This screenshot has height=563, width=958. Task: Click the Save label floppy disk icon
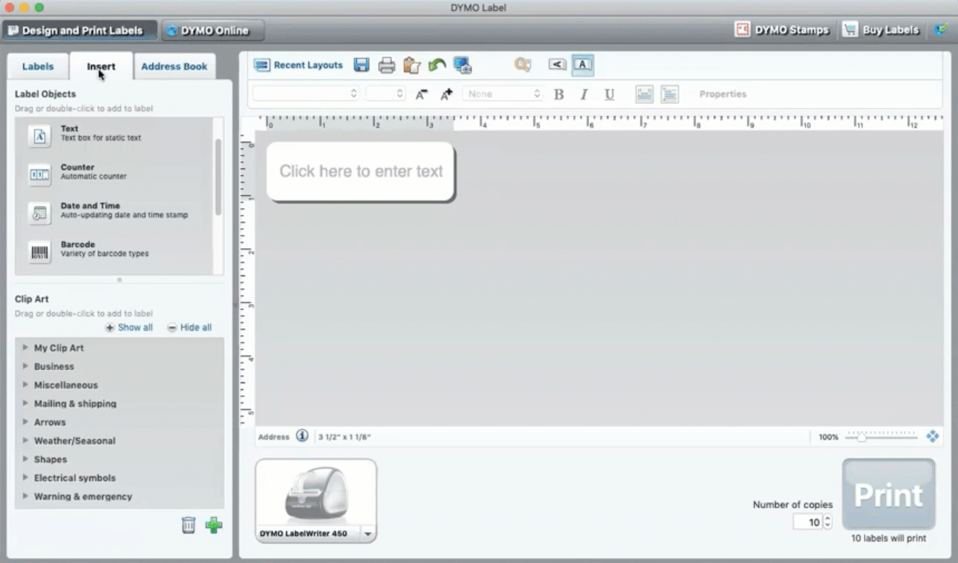pos(362,65)
